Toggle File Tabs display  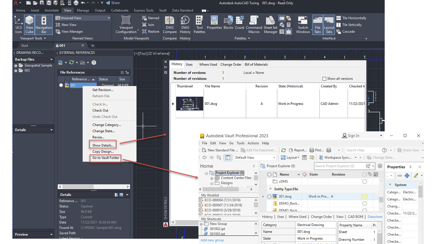317,25
